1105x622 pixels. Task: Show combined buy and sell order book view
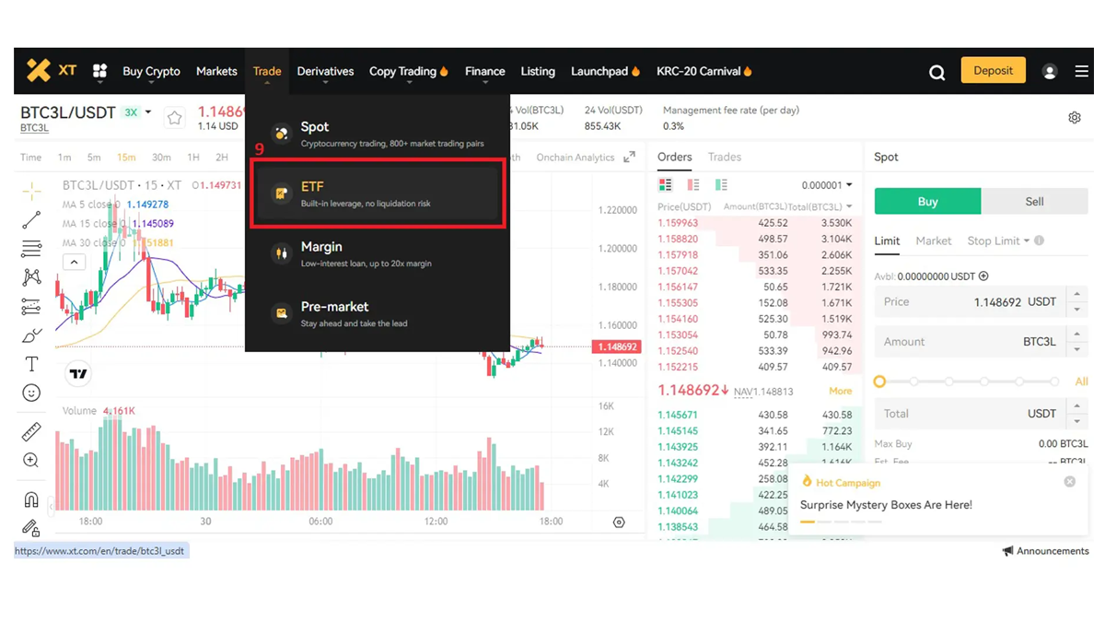tap(665, 185)
